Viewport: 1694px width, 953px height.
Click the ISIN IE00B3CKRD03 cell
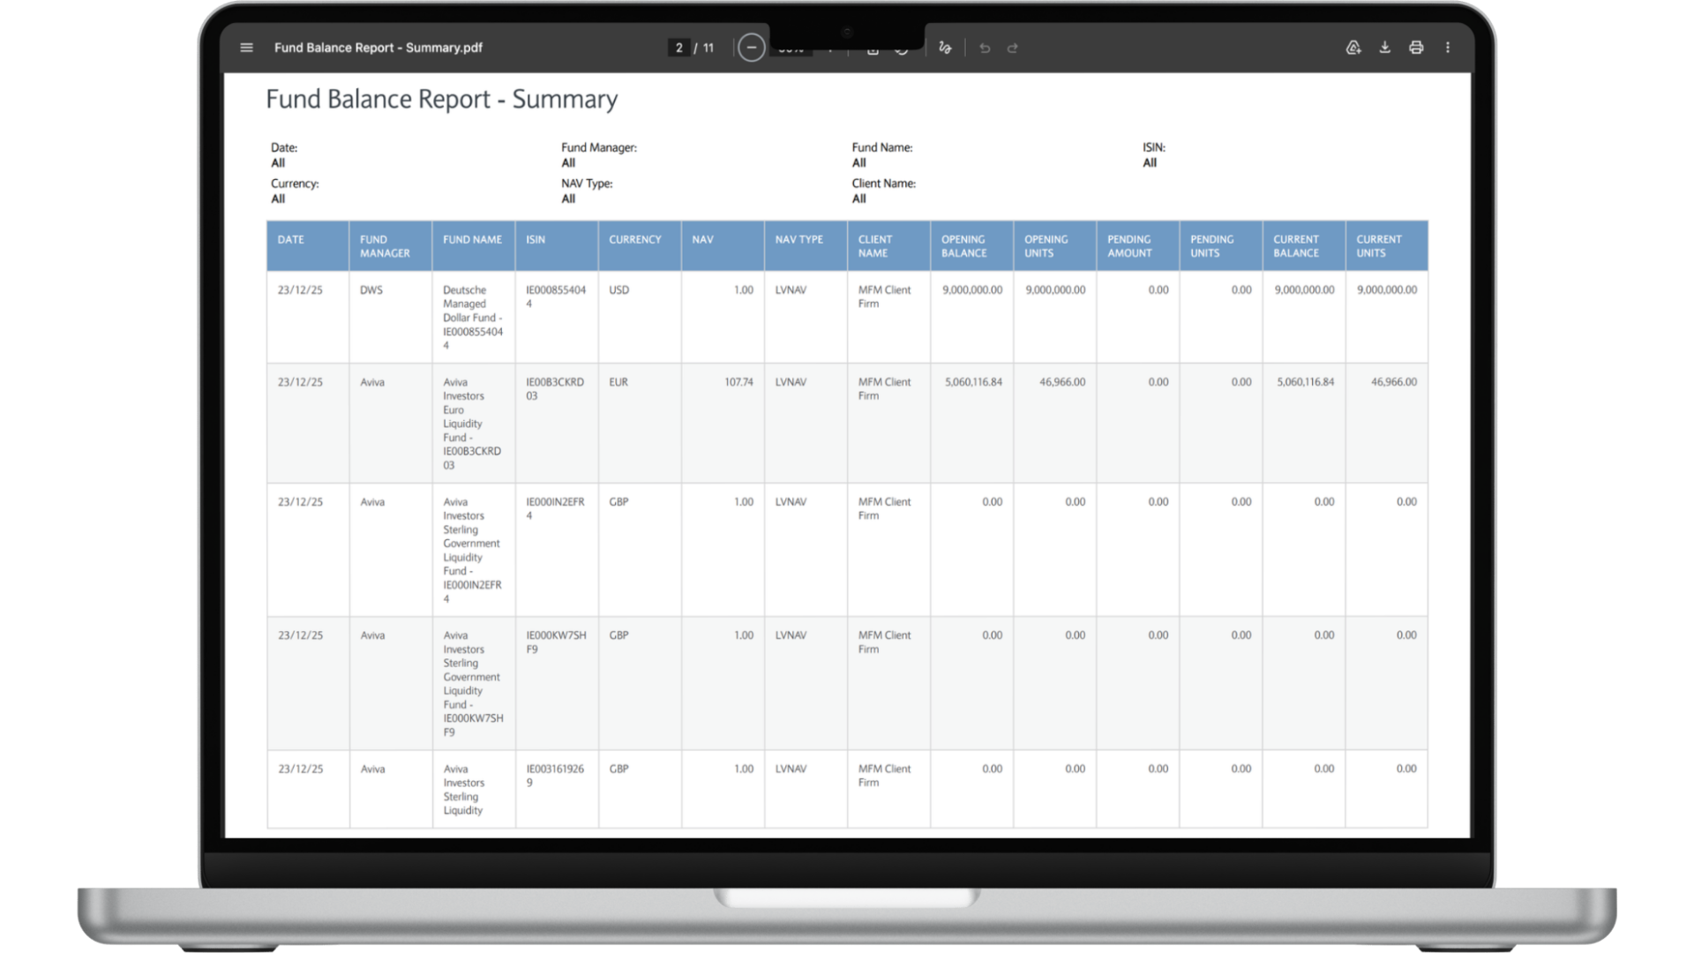[555, 389]
